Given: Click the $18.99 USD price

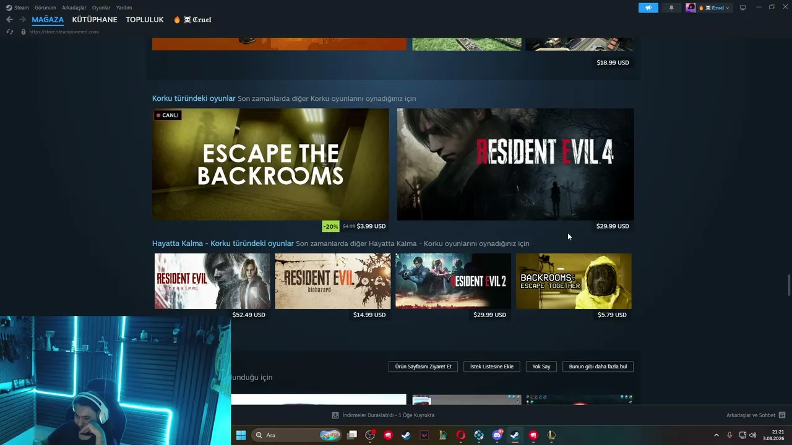Looking at the screenshot, I should click(x=613, y=62).
